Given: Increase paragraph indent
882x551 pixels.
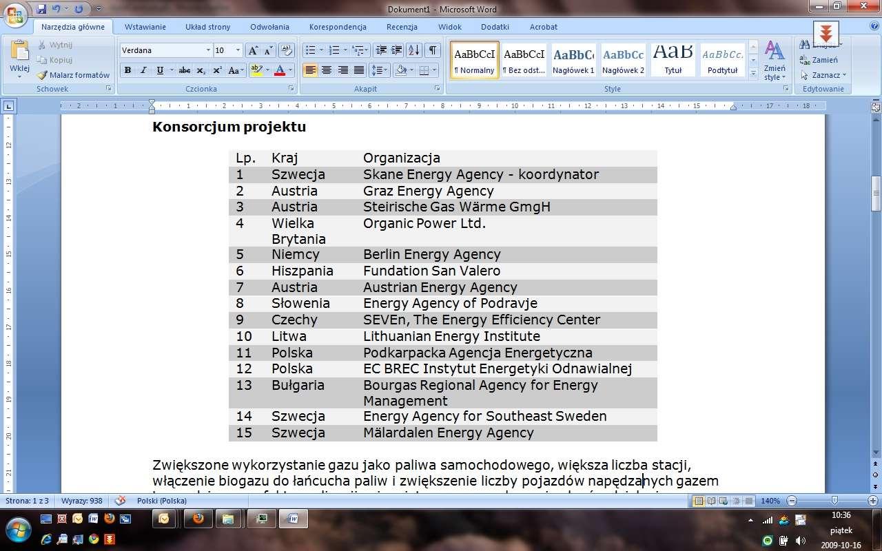Looking at the screenshot, I should coord(397,50).
